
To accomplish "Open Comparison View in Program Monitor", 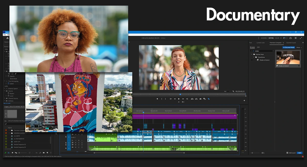I will 204,99.
